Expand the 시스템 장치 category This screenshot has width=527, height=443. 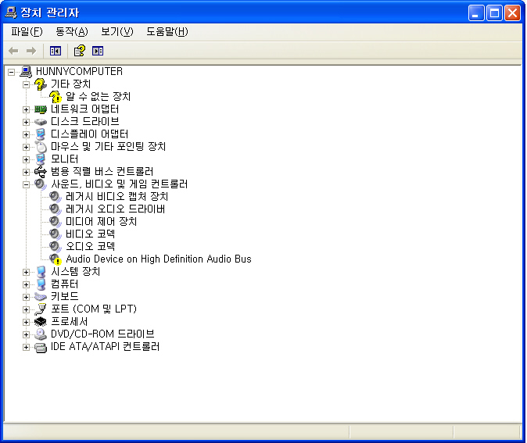click(26, 272)
